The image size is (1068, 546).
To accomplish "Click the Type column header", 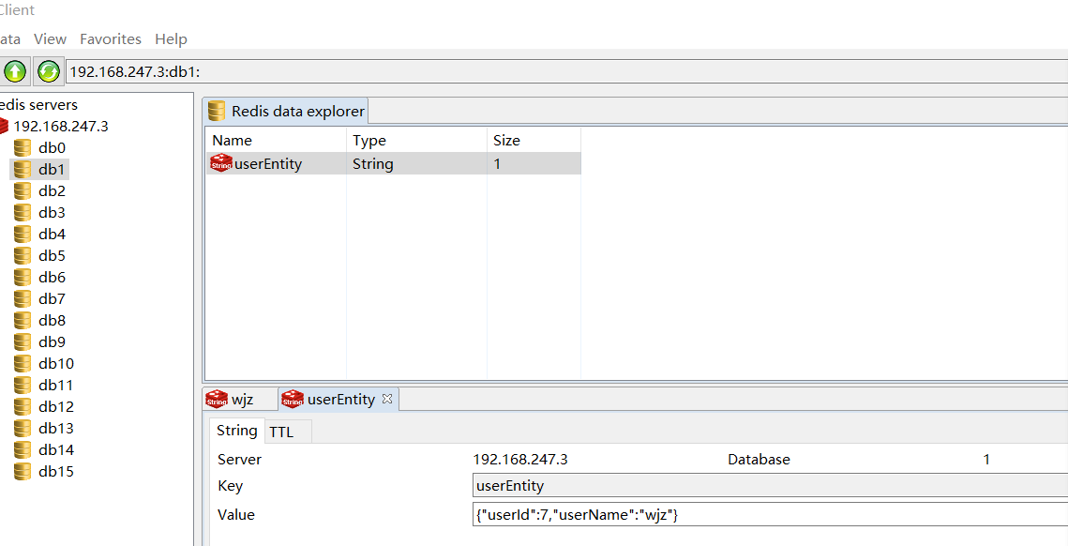I will pyautogui.click(x=417, y=141).
